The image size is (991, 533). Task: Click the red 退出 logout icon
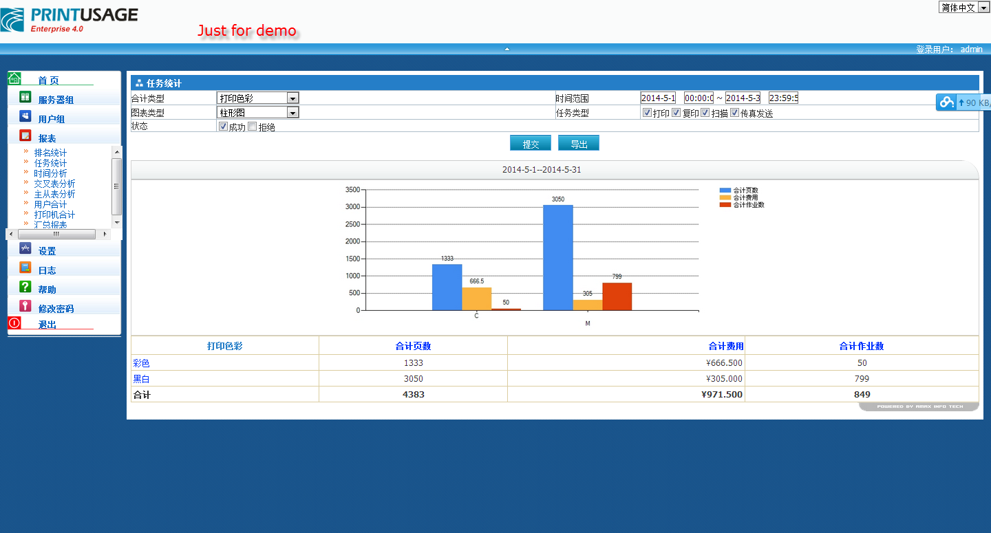tap(14, 323)
